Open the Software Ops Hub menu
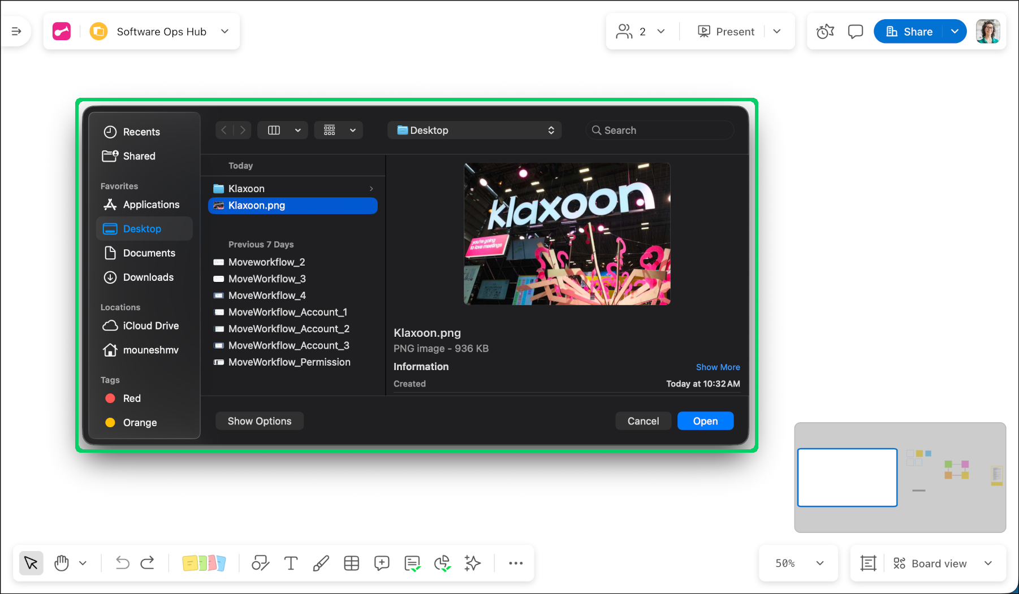1019x594 pixels. [x=224, y=32]
